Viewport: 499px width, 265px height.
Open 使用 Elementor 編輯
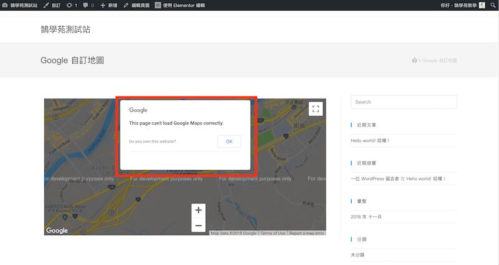click(x=179, y=5)
